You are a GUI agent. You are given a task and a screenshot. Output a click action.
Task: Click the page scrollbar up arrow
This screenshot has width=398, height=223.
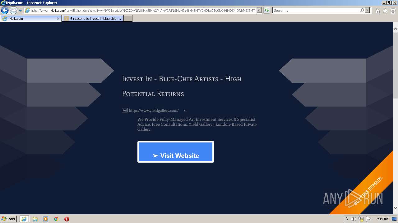click(396, 29)
